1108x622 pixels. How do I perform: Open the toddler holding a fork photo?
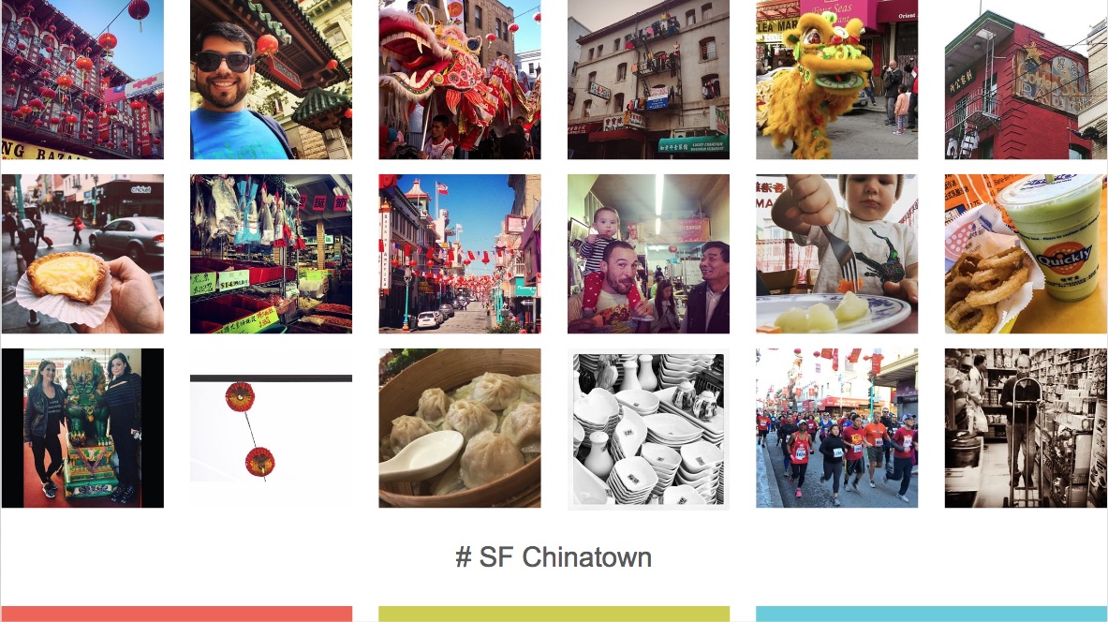pyautogui.click(x=836, y=254)
